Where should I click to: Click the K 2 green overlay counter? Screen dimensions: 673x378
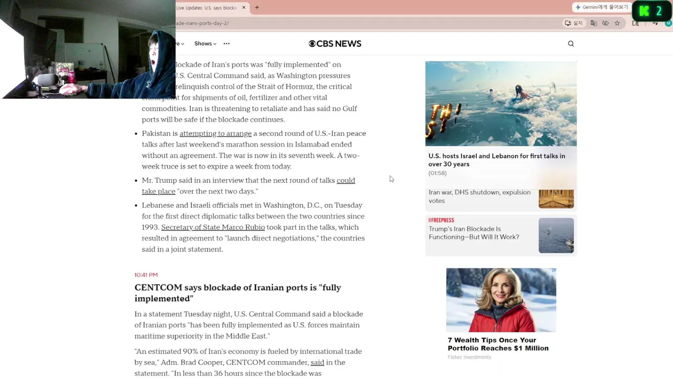651,11
